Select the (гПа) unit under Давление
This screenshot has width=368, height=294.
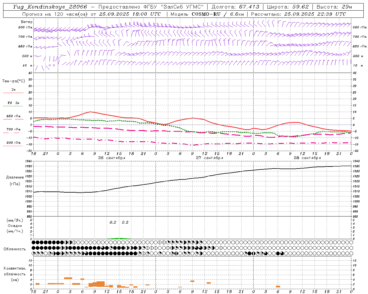pyautogui.click(x=15, y=184)
